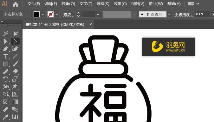Open the 对象(O) menu

click(68, 4)
